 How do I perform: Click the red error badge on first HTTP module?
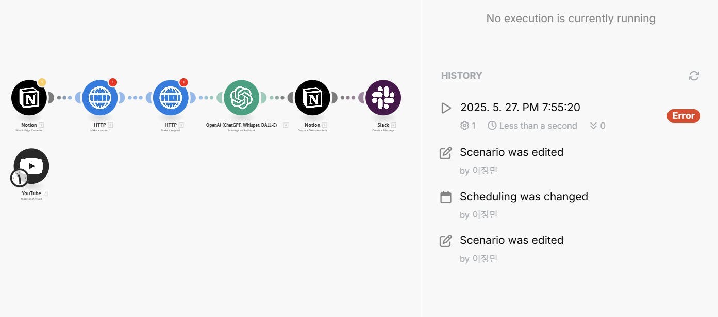coord(113,82)
